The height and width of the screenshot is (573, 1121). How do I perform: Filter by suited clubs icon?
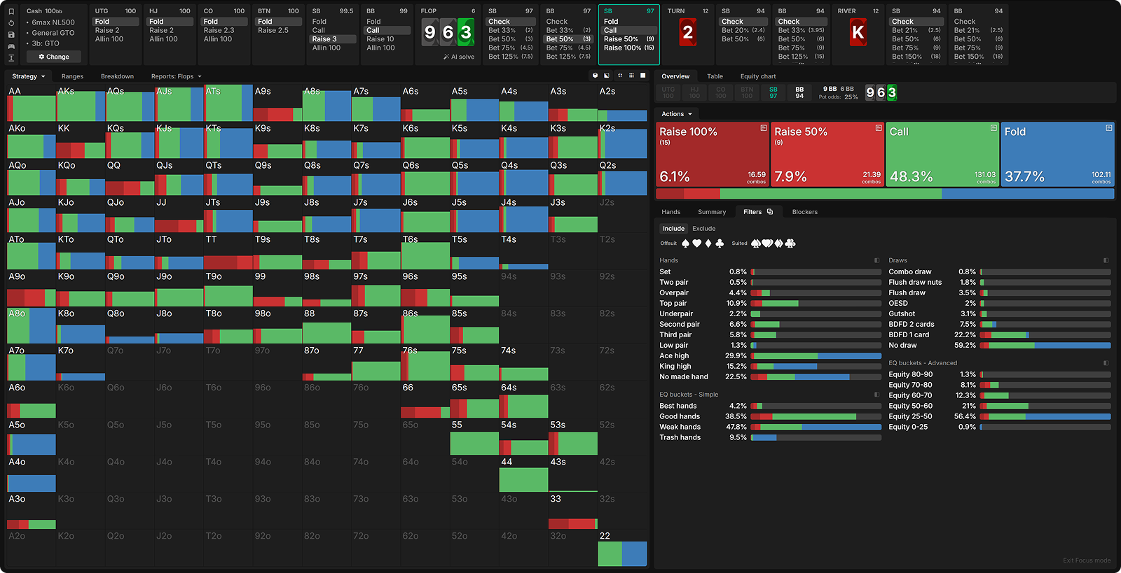(790, 243)
